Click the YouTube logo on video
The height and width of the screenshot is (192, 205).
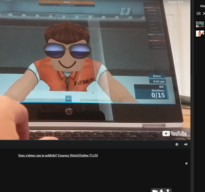174,133
